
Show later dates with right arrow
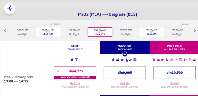pyautogui.click(x=195, y=30)
